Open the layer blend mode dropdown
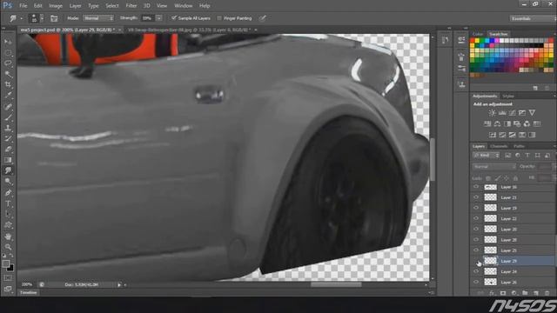Screen dimensions: 557x313 (493, 166)
